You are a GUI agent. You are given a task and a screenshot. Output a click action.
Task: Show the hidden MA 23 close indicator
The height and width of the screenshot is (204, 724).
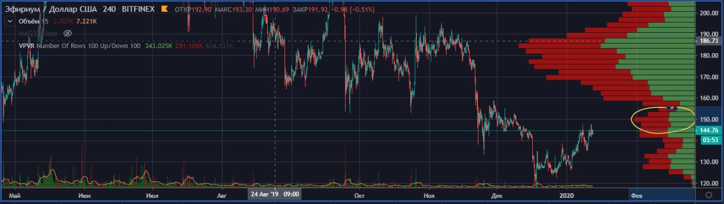67,33
